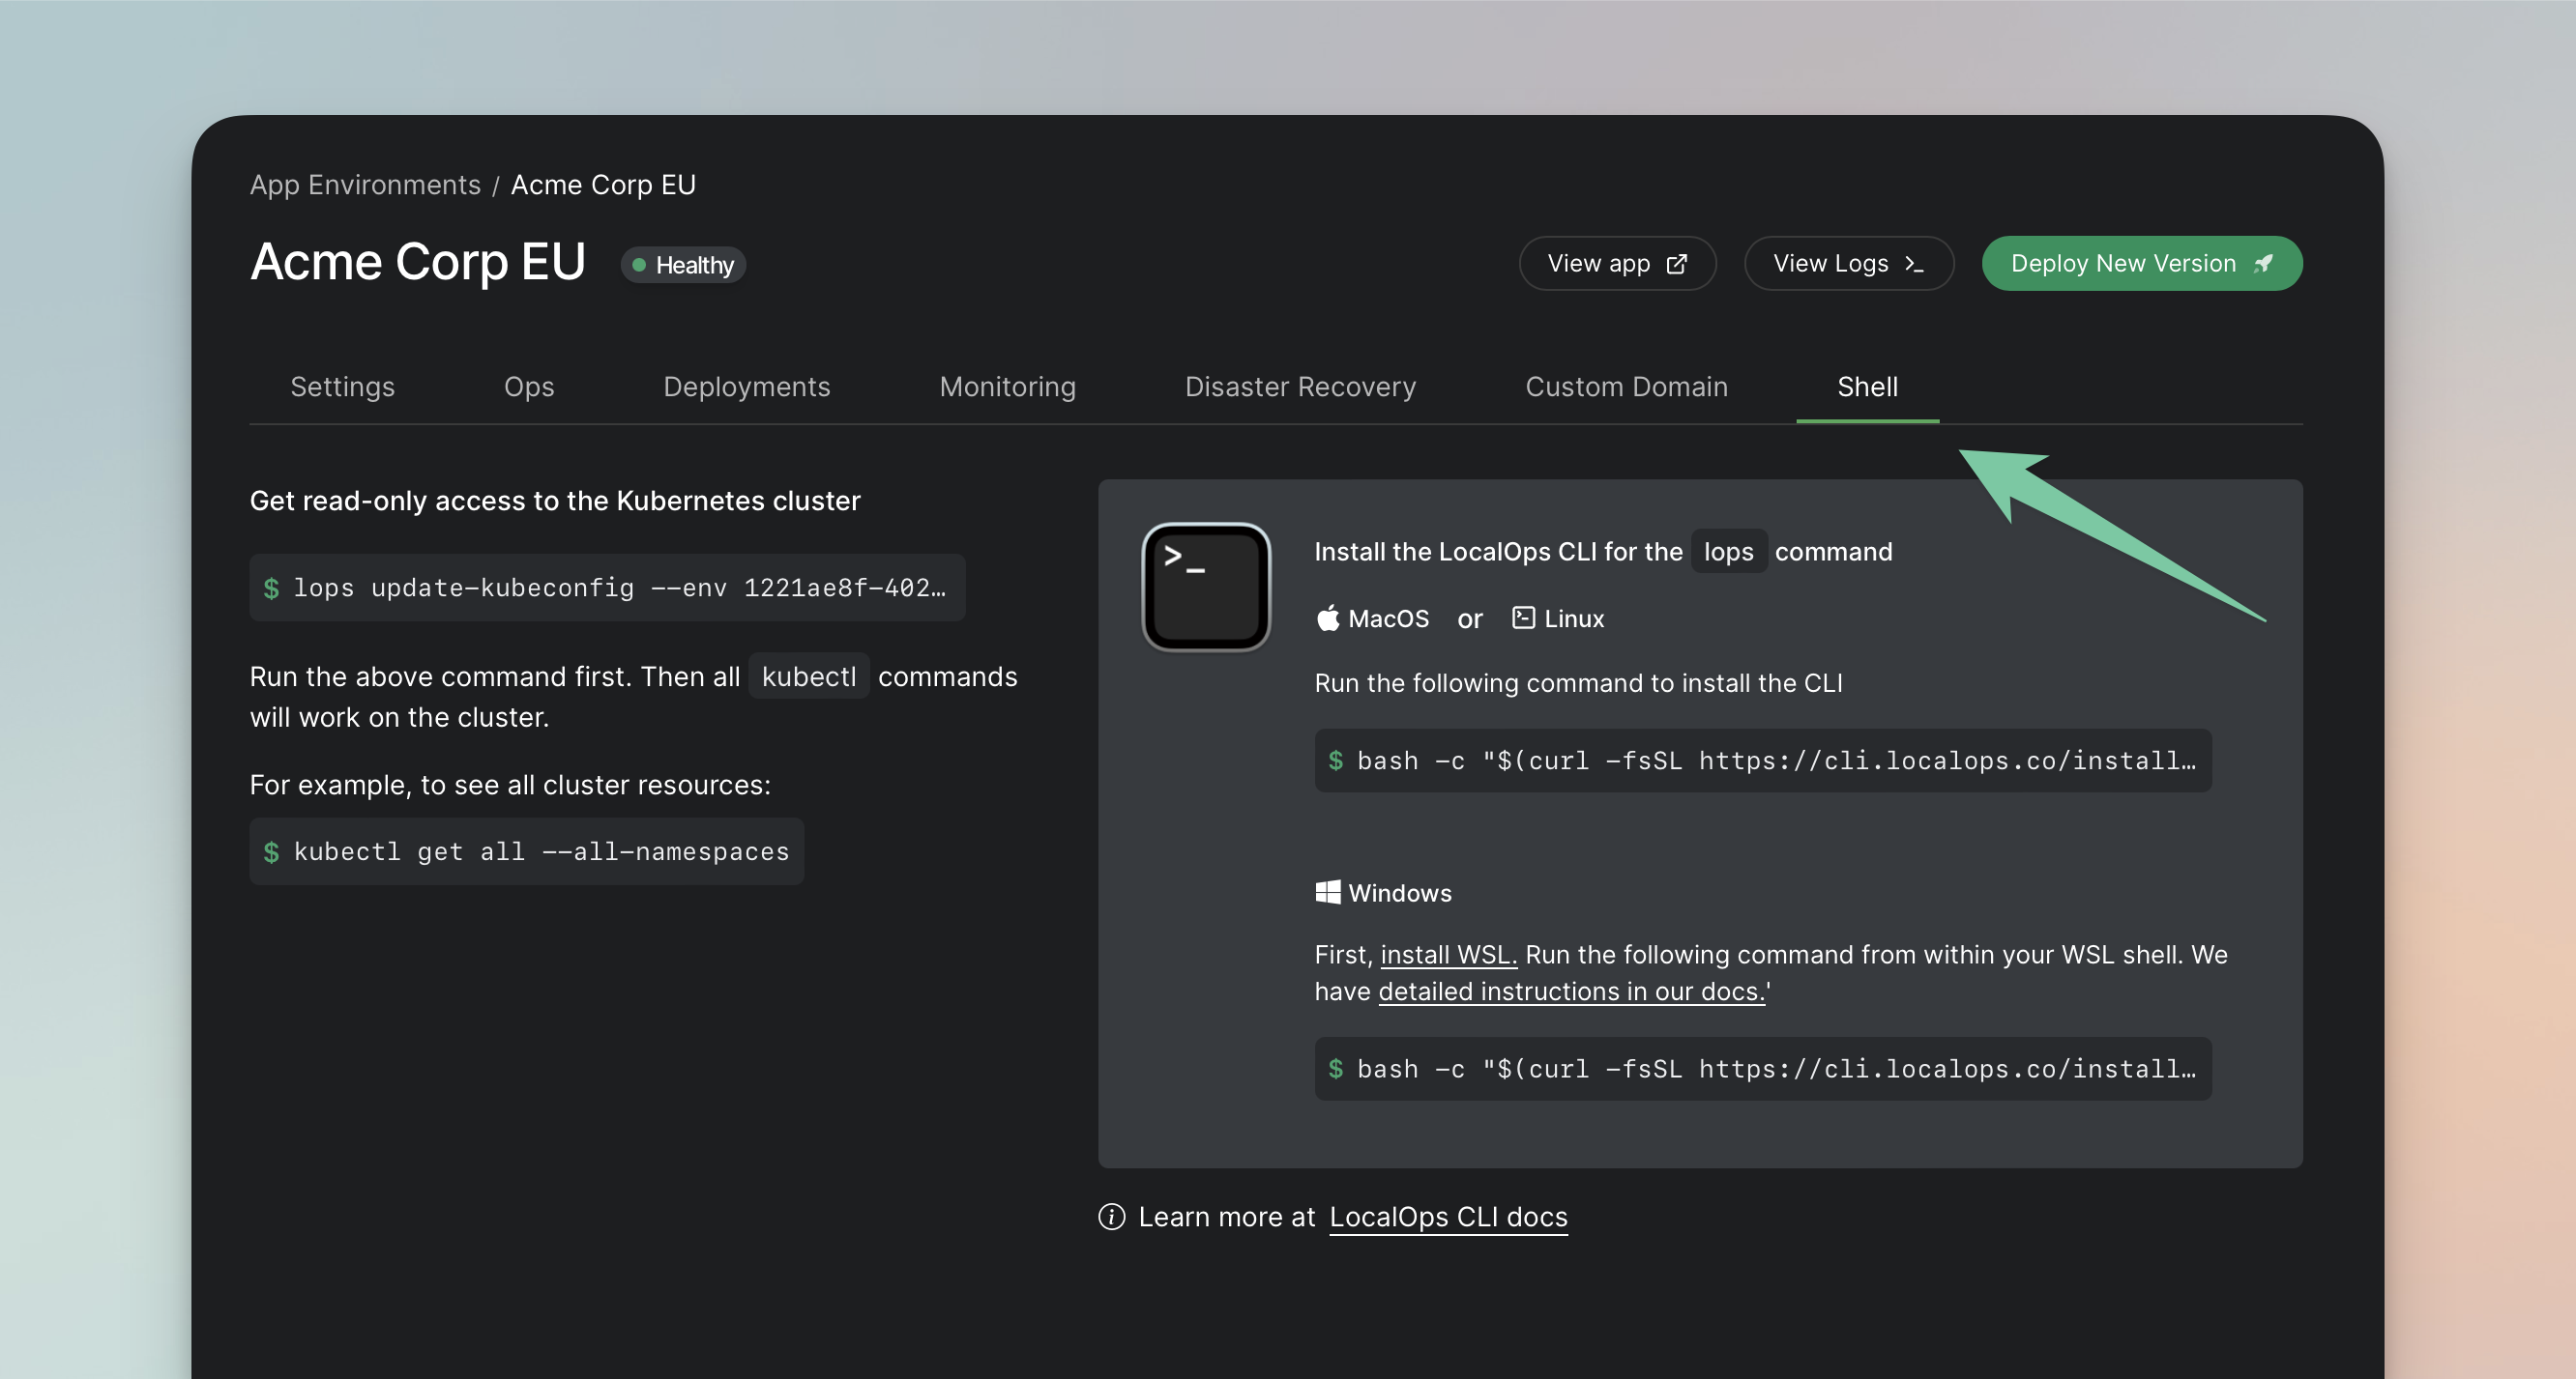Click the external link icon in View app
This screenshot has width=2576, height=1379.
tap(1677, 264)
